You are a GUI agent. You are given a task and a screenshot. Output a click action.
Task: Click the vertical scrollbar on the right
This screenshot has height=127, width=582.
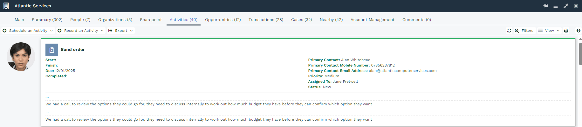(x=580, y=54)
